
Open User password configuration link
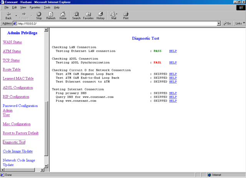6,115
